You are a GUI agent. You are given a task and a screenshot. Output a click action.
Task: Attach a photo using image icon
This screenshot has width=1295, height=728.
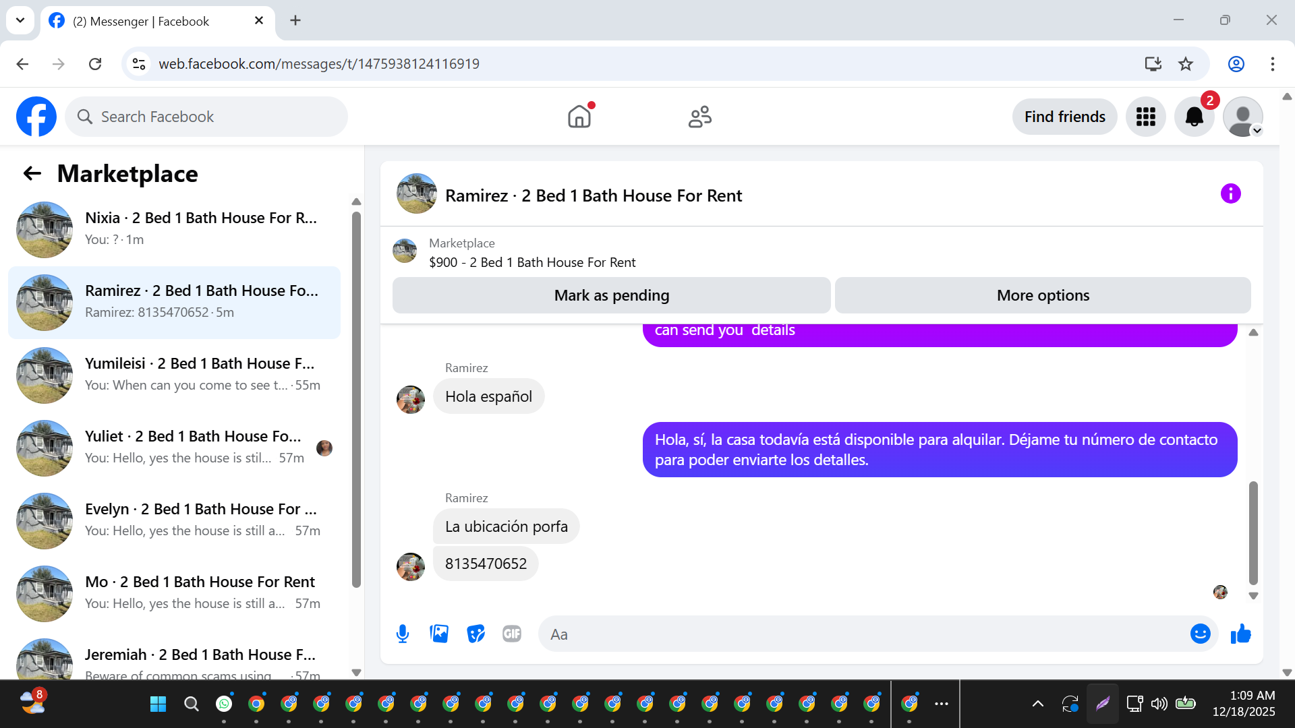click(439, 634)
